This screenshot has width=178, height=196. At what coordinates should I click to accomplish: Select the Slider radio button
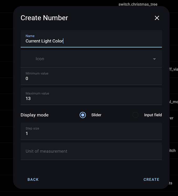coord(83,115)
